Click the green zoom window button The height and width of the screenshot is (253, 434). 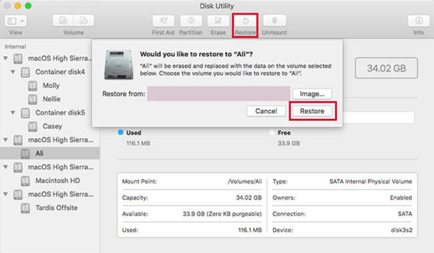pyautogui.click(x=28, y=6)
